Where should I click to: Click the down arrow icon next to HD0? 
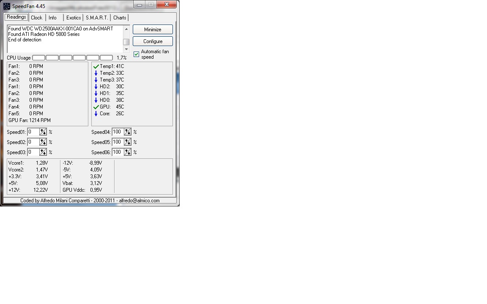[x=96, y=100]
